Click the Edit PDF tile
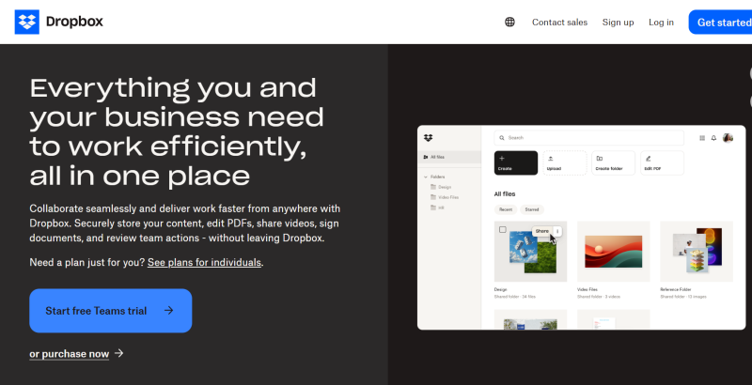Viewport: 752px width, 385px height. [663, 162]
